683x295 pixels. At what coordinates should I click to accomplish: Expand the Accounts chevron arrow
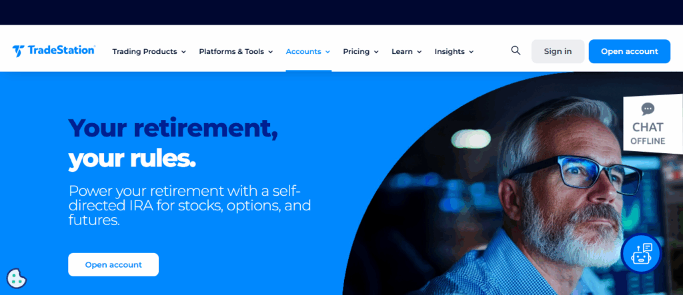tap(327, 52)
